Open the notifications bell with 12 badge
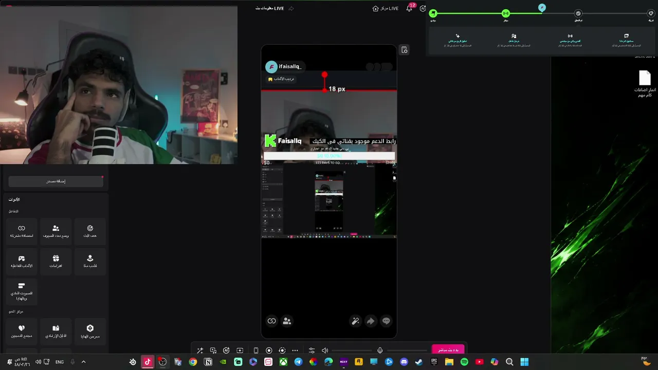658x370 pixels. coord(409,8)
